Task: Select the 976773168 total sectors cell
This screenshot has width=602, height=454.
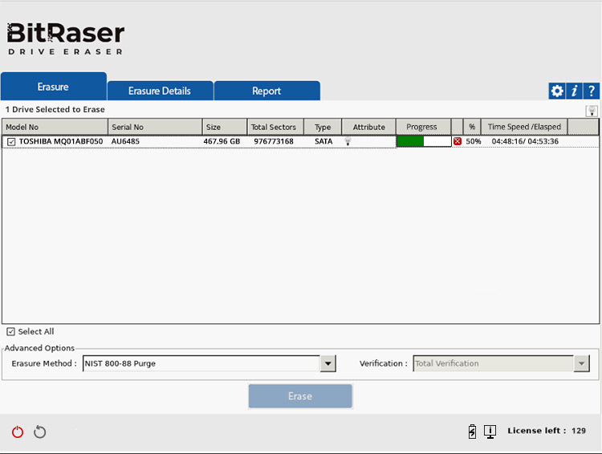Action: (x=274, y=141)
